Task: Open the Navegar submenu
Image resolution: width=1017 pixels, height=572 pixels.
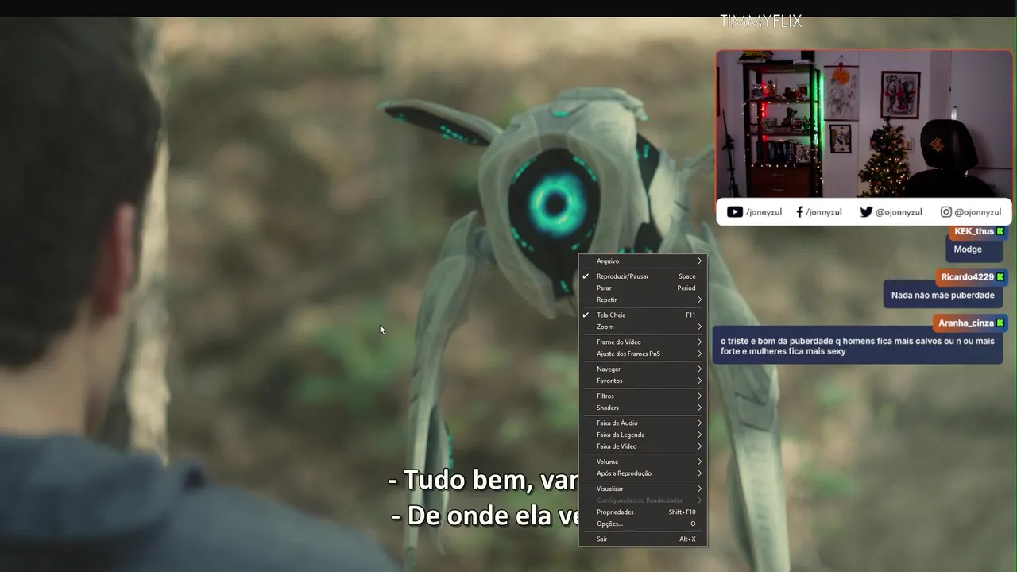Action: click(643, 369)
